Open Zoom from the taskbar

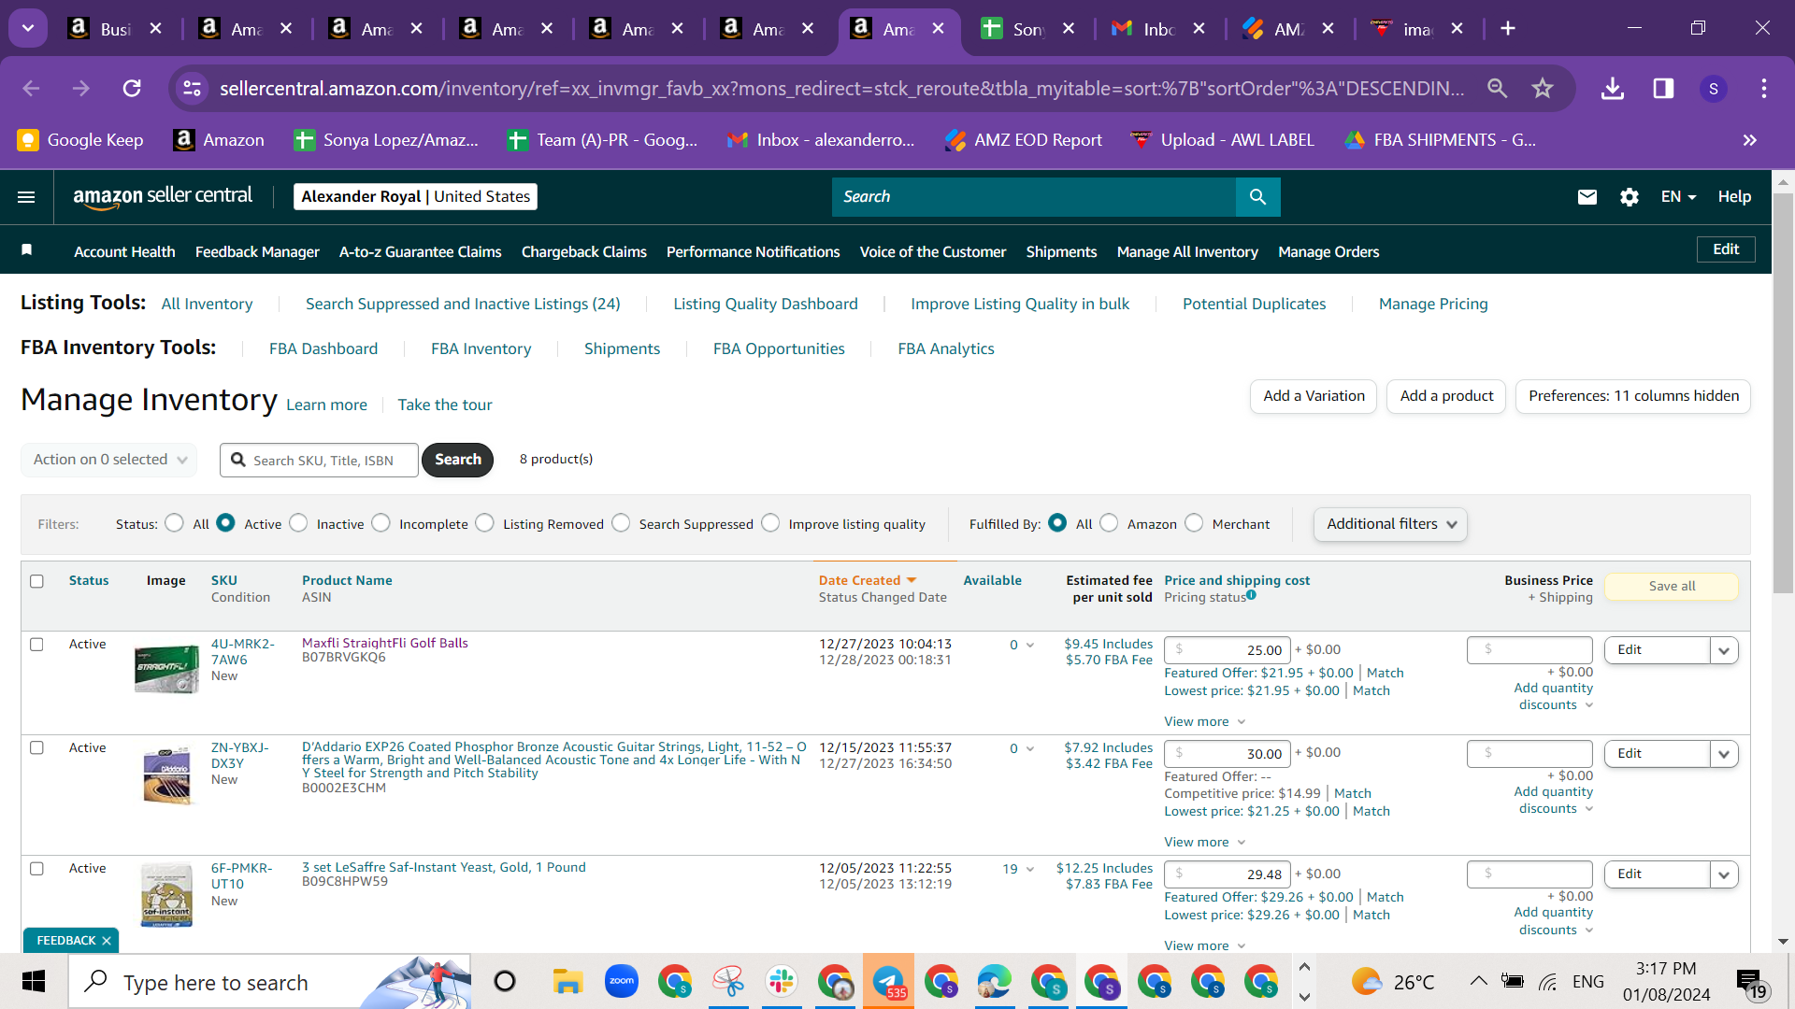[x=621, y=982]
